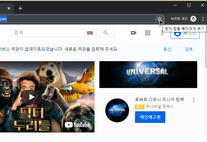Maximize the Chrome window
This screenshot has height=142, width=207.
[x=189, y=5]
